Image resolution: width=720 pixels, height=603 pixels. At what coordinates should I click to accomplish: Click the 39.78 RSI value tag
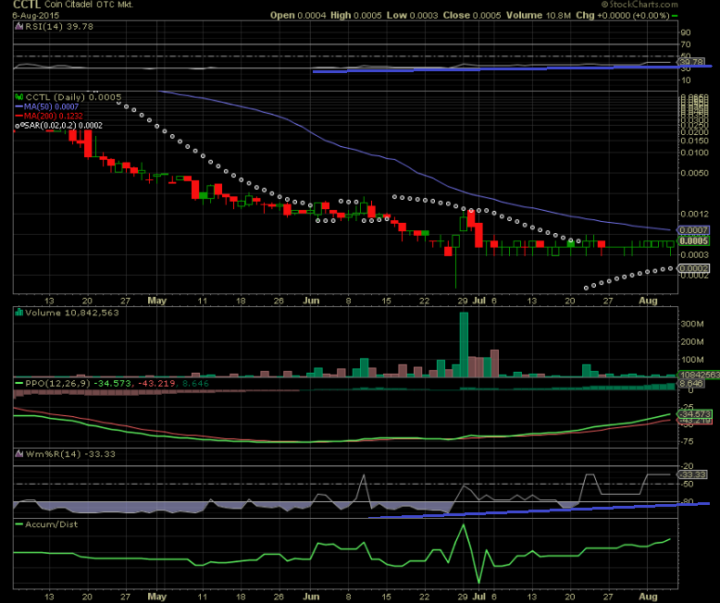pyautogui.click(x=691, y=62)
